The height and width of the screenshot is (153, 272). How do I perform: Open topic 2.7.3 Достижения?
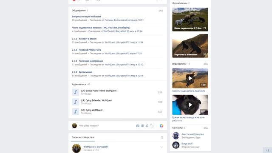pyautogui.click(x=82, y=72)
